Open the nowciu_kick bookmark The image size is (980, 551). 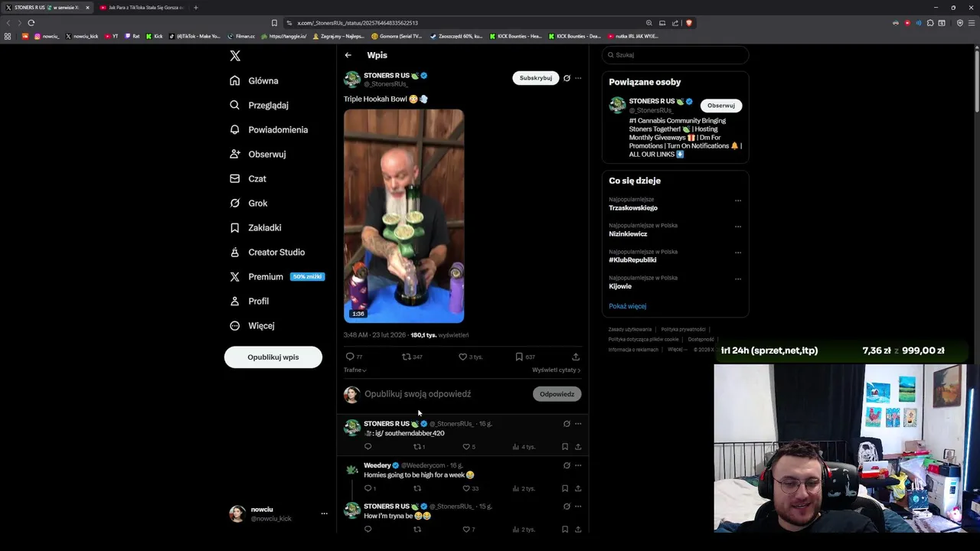click(x=82, y=36)
